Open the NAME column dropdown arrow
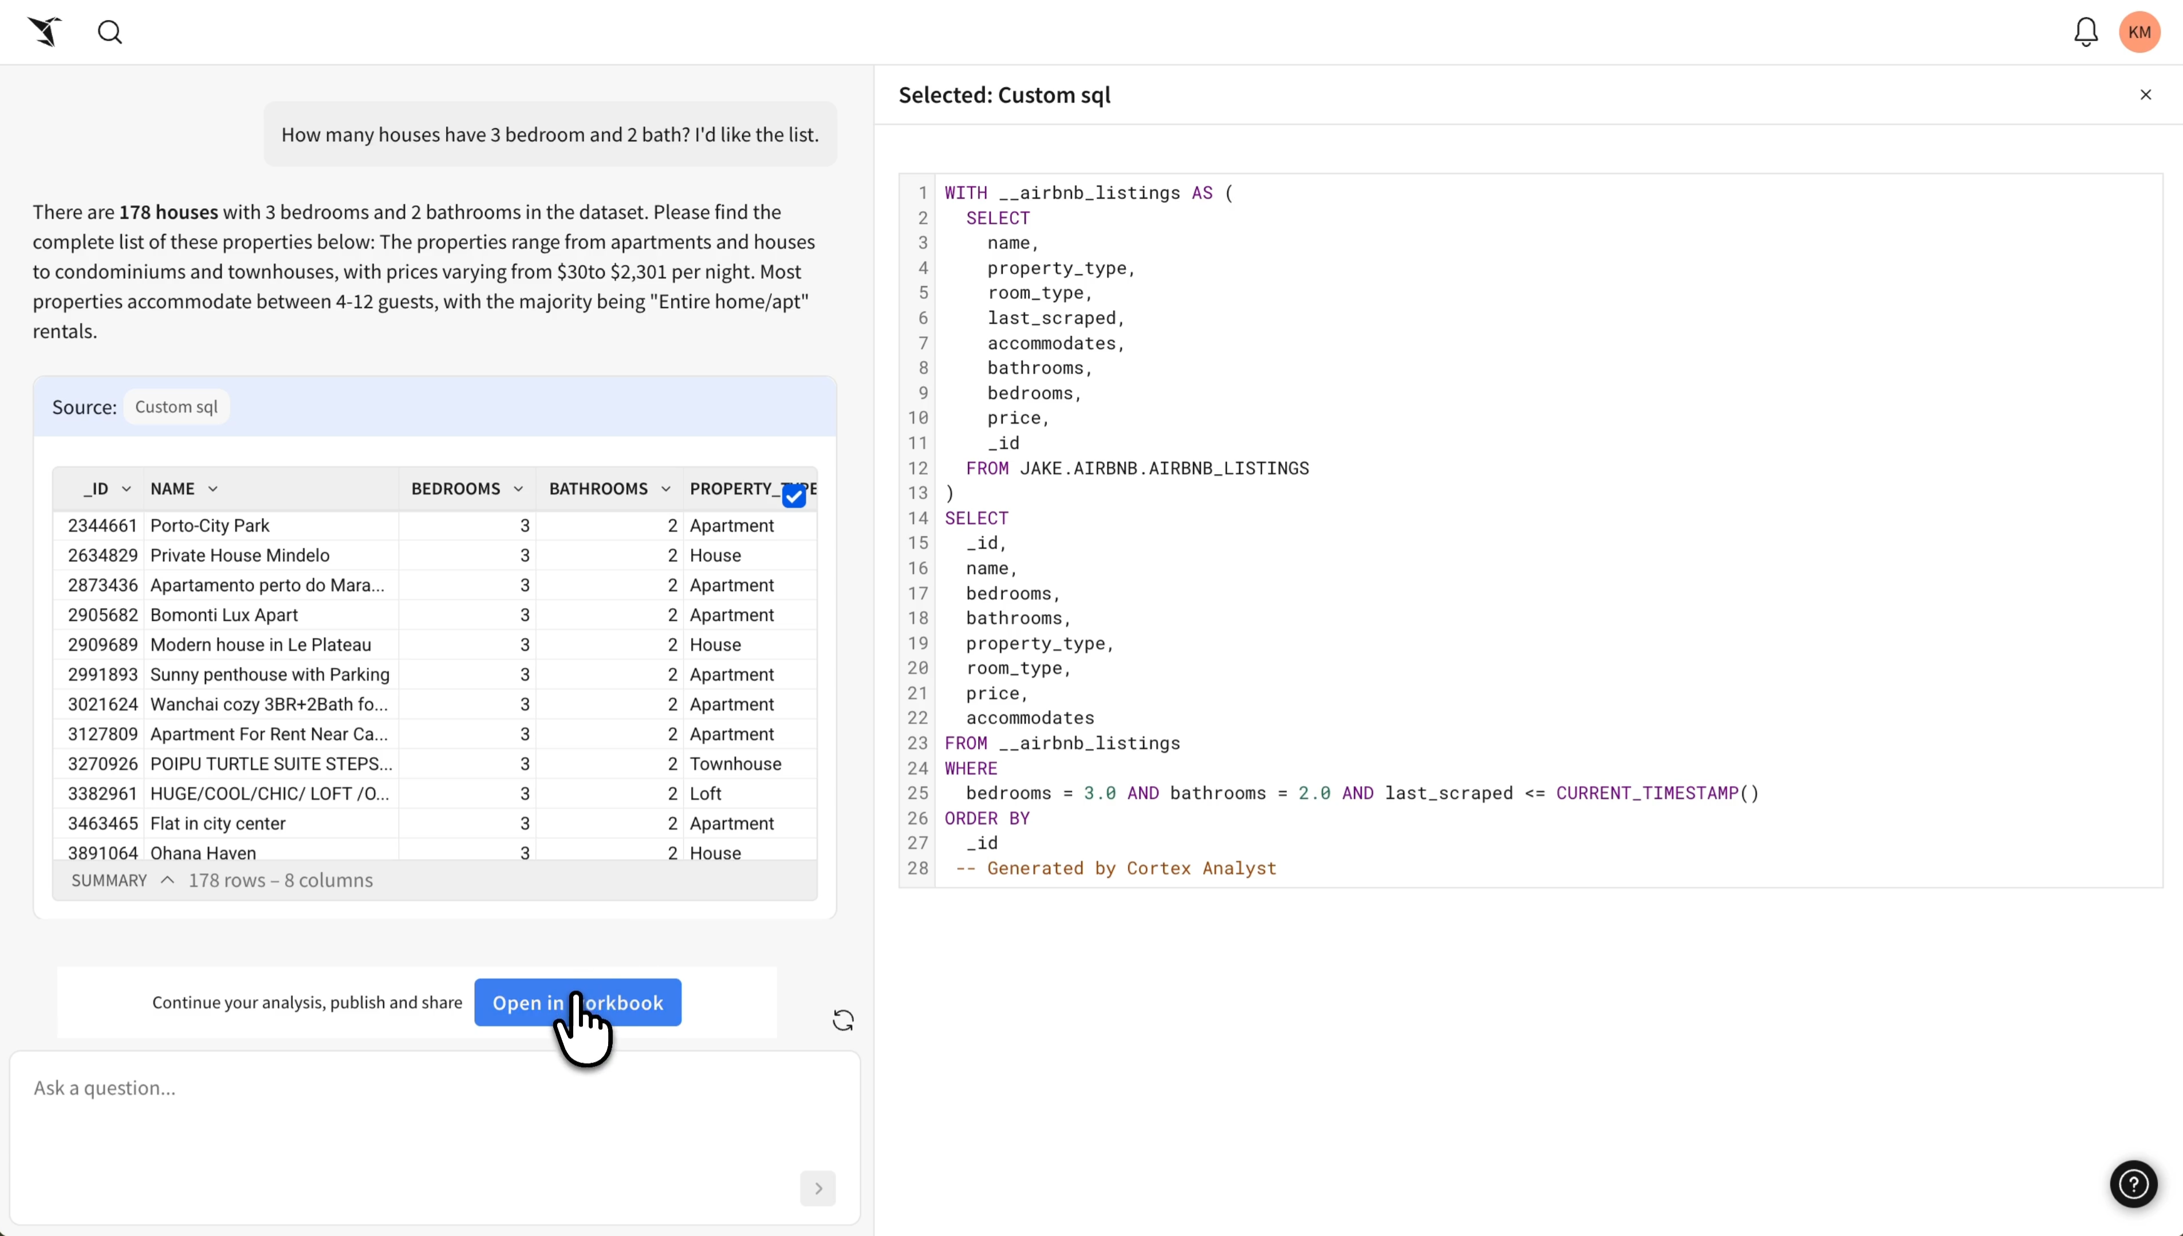This screenshot has width=2183, height=1236. click(213, 489)
